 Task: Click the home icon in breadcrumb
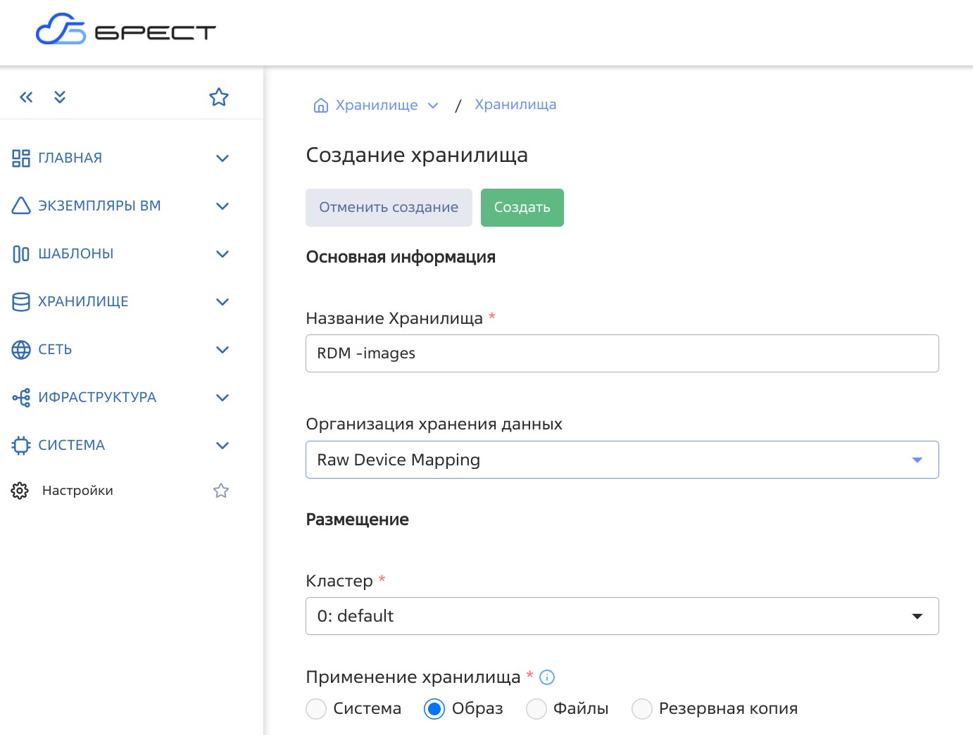click(321, 106)
